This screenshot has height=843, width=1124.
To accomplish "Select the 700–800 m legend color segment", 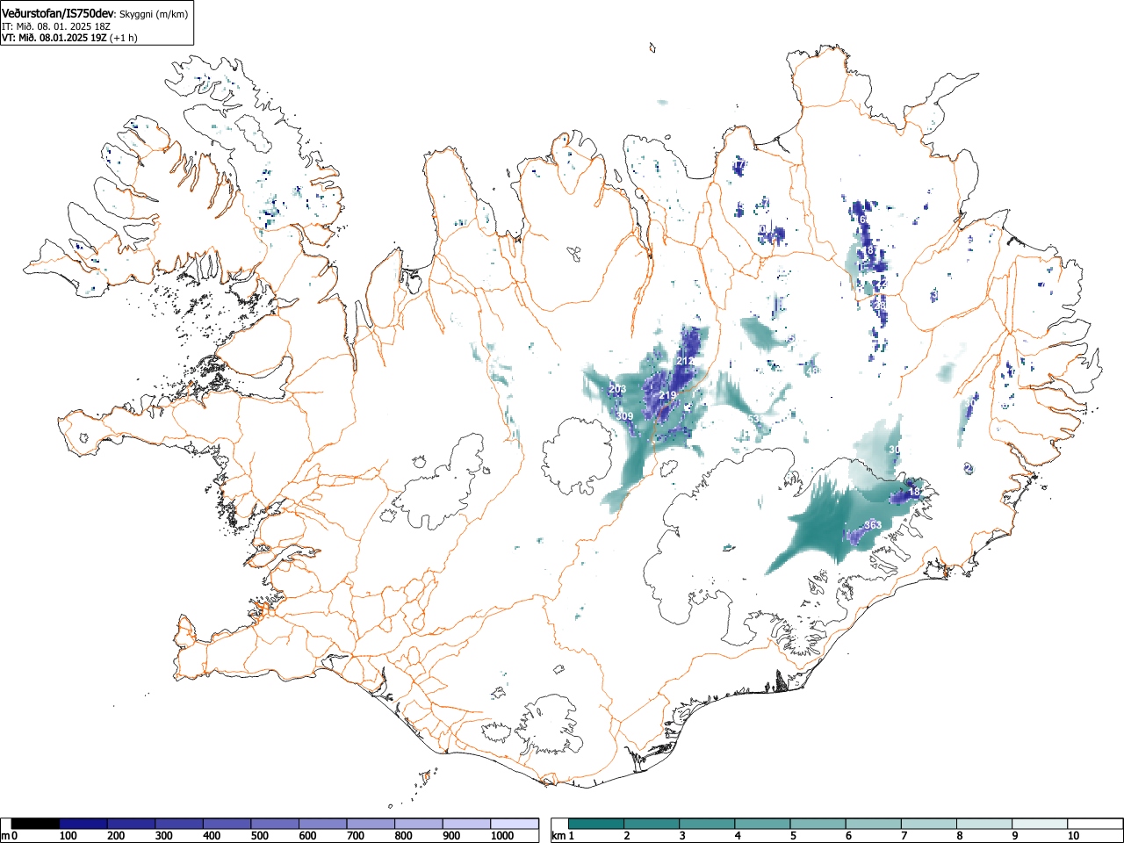I will pyautogui.click(x=371, y=824).
